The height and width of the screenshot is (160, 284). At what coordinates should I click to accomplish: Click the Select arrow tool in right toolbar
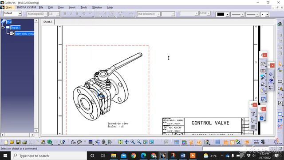pos(280,64)
